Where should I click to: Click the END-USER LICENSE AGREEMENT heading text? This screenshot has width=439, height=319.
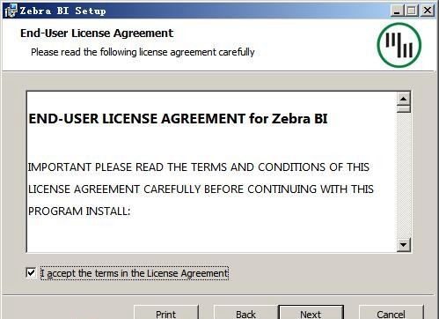coord(178,119)
